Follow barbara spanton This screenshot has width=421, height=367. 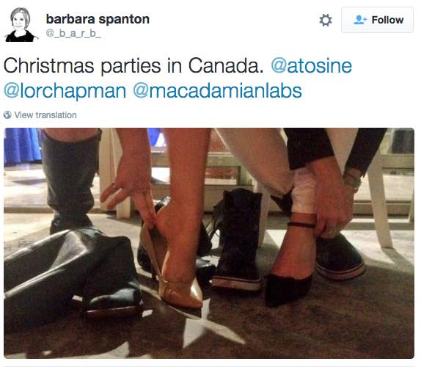(x=377, y=20)
